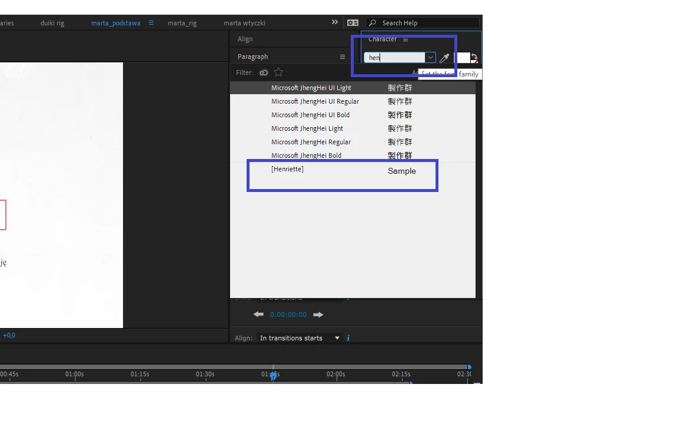Viewport: 678px width, 424px height.
Task: Open the In transitions starts align dropdown
Action: pos(300,338)
